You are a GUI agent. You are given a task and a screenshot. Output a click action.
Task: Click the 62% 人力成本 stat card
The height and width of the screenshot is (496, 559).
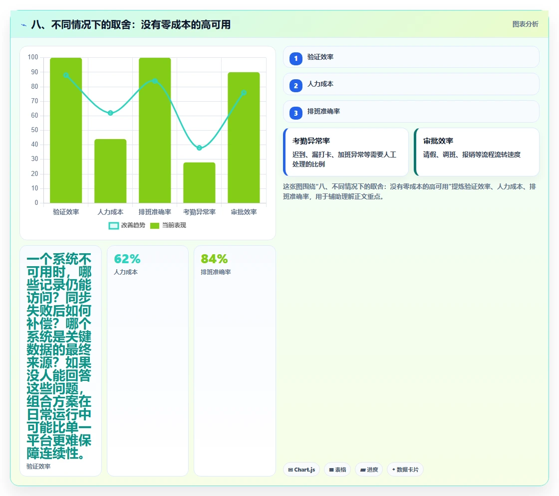click(x=148, y=361)
